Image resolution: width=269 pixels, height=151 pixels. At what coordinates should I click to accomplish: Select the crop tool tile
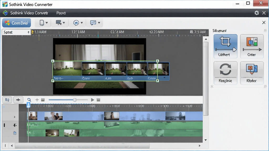225,46
